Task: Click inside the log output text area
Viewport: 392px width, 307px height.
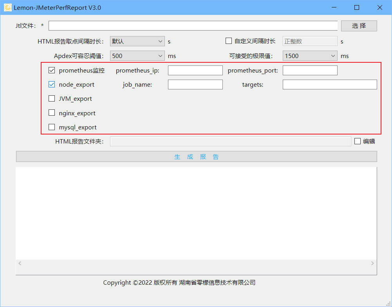Action: click(x=196, y=213)
